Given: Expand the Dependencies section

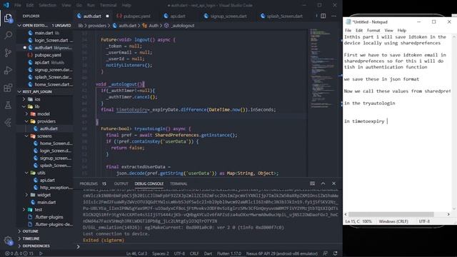Looking at the screenshot, I should click(44, 246).
